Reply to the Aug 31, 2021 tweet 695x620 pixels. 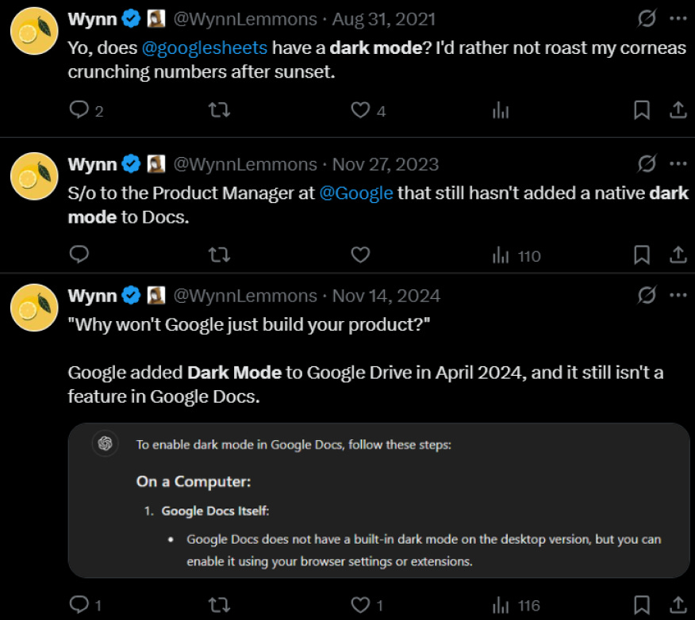coord(79,110)
